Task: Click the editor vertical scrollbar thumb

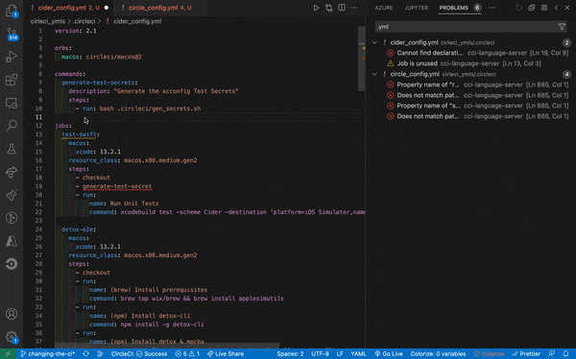Action: (362, 59)
